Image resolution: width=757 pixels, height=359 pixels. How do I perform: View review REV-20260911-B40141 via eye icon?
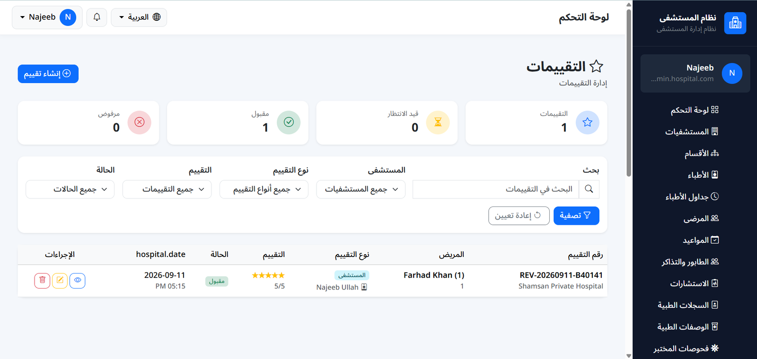(78, 281)
